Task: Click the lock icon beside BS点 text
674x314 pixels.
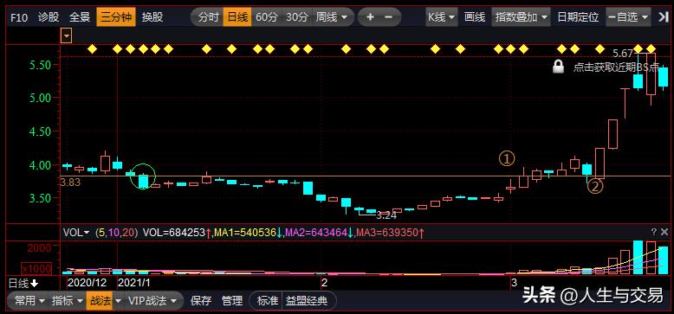Action: point(558,67)
